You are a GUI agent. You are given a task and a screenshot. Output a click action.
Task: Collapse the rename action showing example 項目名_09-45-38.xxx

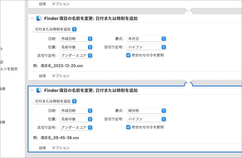33,91
